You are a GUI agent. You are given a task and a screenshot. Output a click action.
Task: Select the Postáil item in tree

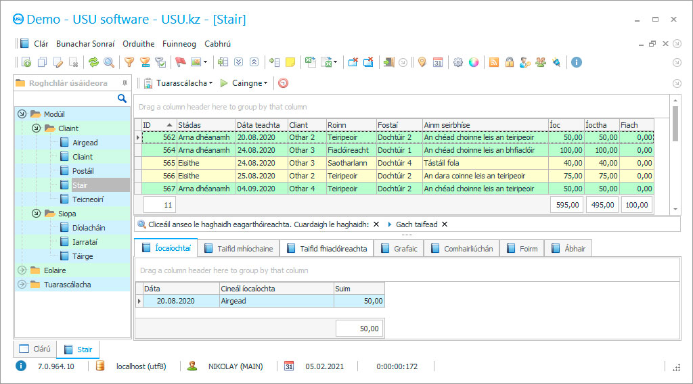[x=83, y=171]
